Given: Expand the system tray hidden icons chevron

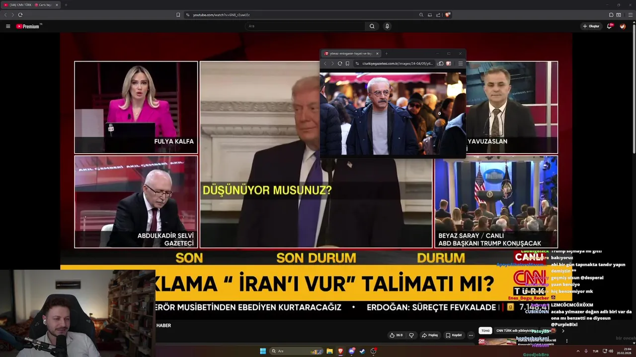Looking at the screenshot, I should (578, 351).
